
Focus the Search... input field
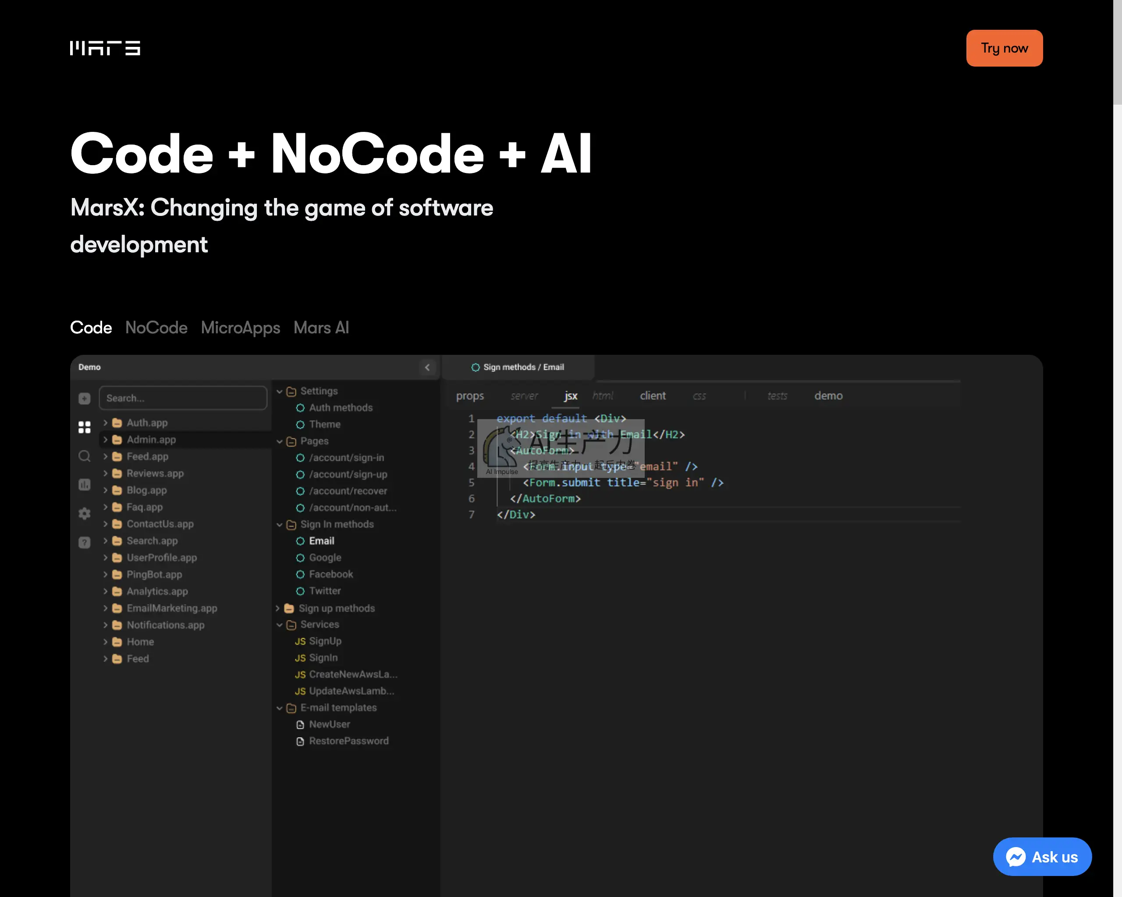183,398
